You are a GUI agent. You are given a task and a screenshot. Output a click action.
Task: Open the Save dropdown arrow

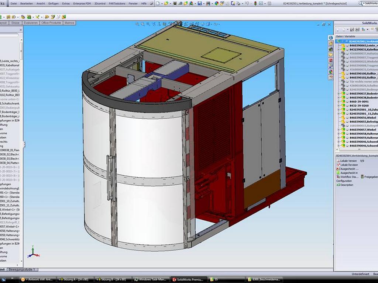[x=203, y=4]
